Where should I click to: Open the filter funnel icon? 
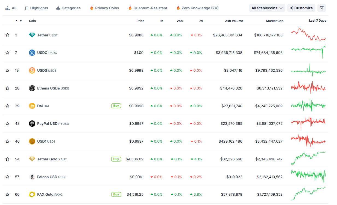click(x=322, y=8)
